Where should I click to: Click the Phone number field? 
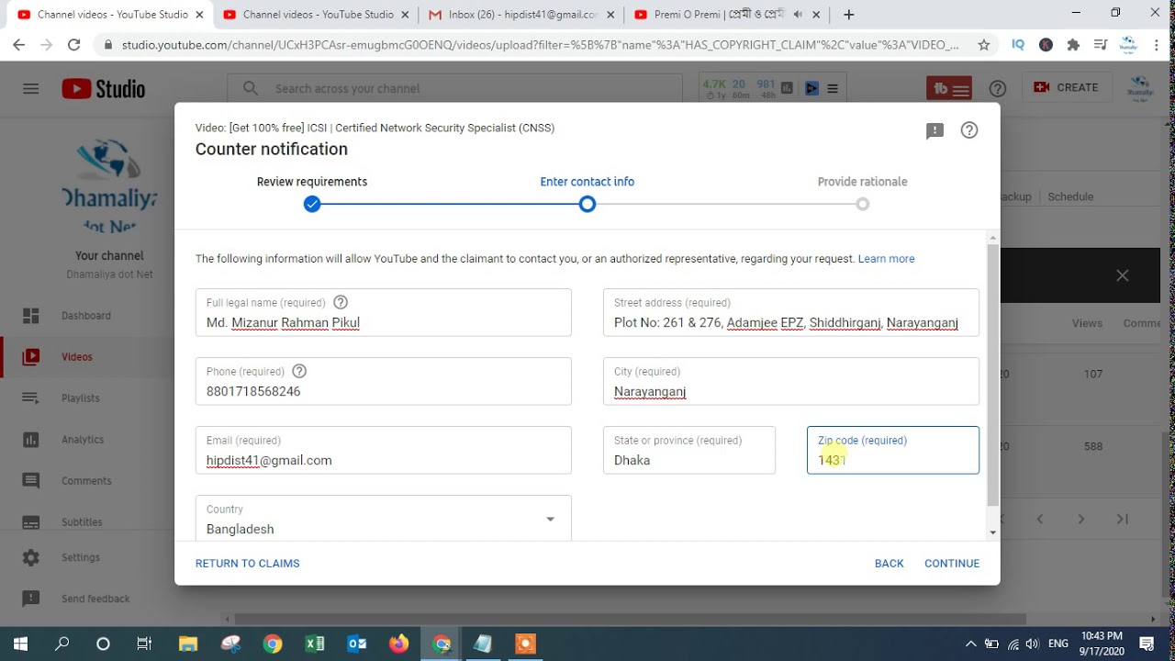point(384,381)
